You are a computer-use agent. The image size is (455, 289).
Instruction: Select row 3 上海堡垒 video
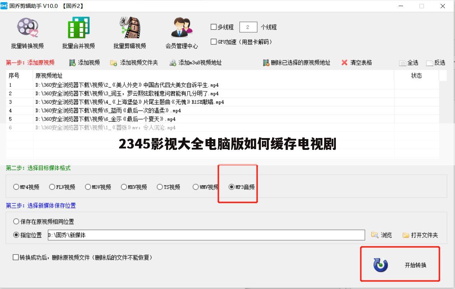[x=222, y=102]
